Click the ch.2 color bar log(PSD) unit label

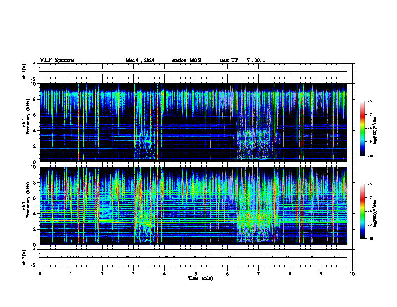point(375,214)
